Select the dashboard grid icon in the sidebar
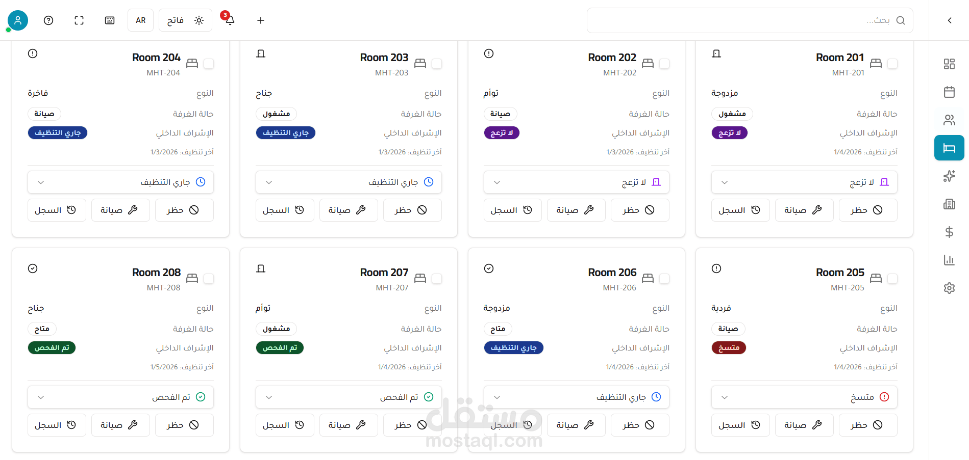 (949, 64)
